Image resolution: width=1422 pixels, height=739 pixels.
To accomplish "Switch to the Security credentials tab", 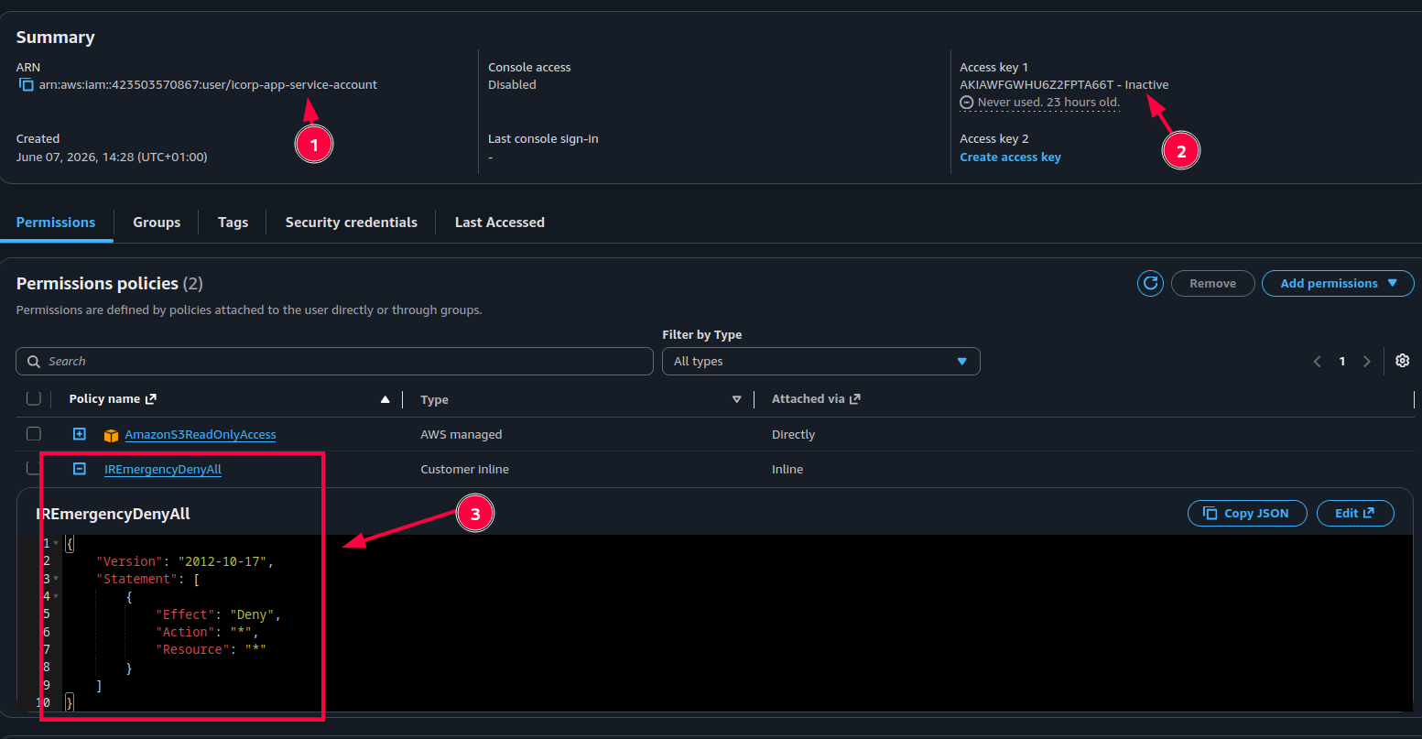I will (x=352, y=223).
